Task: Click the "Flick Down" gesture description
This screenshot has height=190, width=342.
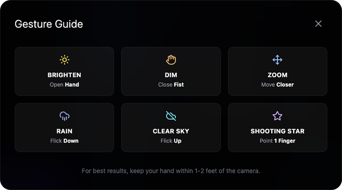Action: click(64, 141)
